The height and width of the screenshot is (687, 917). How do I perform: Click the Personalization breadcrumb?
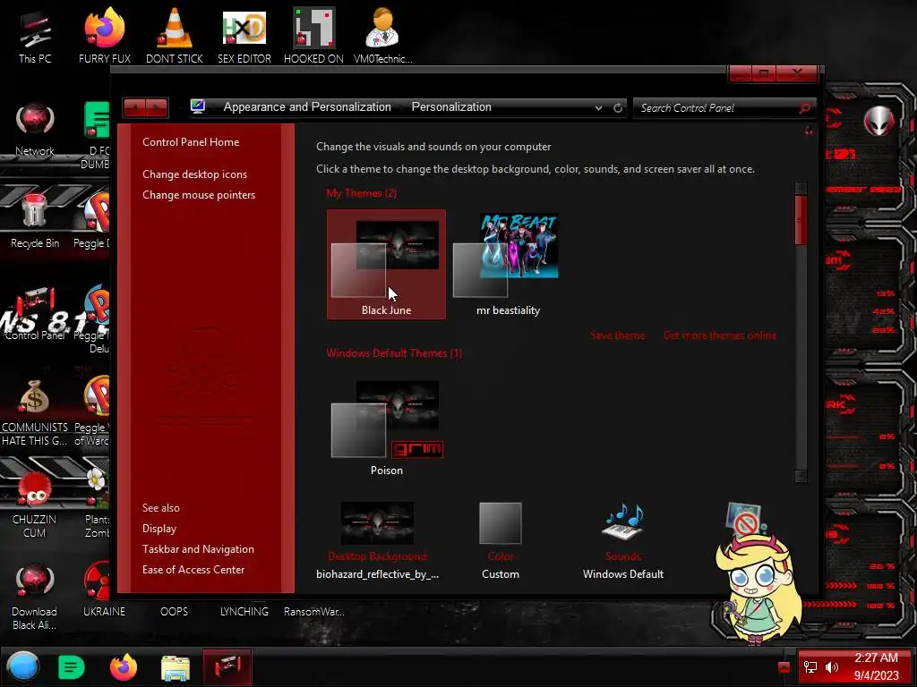point(451,107)
